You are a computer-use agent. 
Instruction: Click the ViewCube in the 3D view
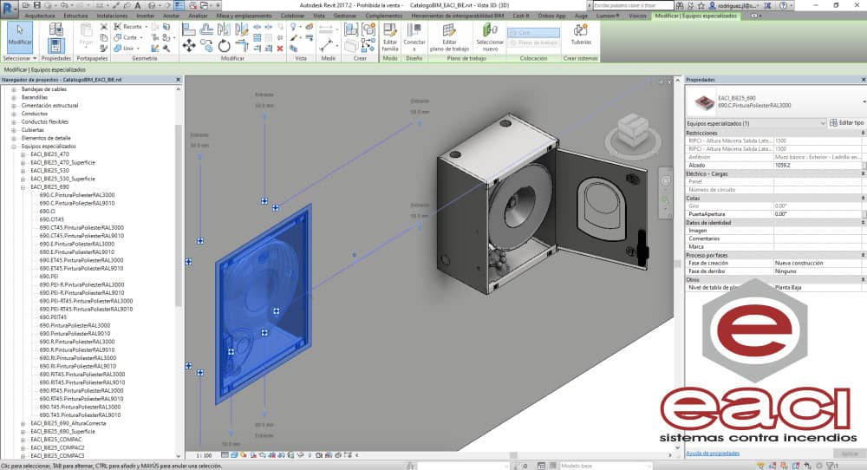click(x=633, y=132)
